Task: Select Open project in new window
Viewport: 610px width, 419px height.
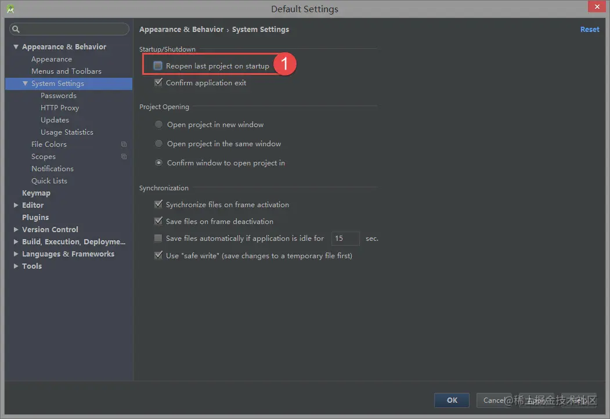Action: click(x=158, y=125)
